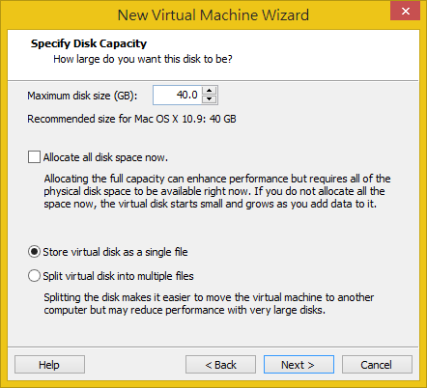Image resolution: width=427 pixels, height=388 pixels.
Task: Open the Help button
Action: (x=49, y=365)
